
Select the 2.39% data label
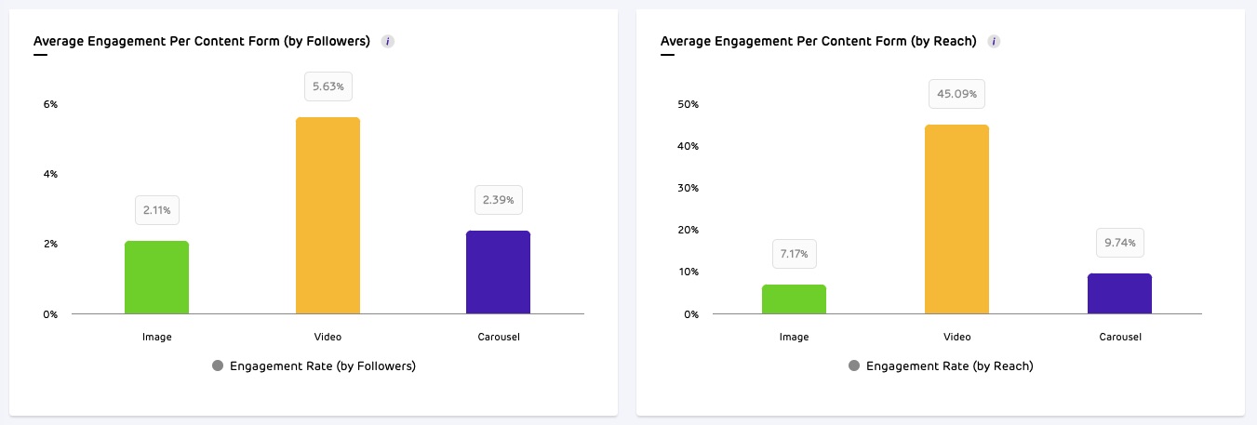coord(498,199)
